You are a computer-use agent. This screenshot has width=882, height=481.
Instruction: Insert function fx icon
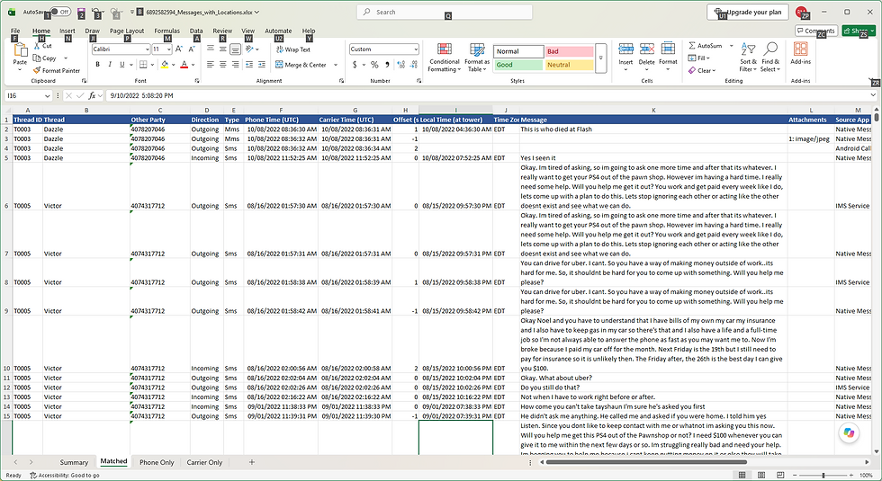[x=92, y=96]
